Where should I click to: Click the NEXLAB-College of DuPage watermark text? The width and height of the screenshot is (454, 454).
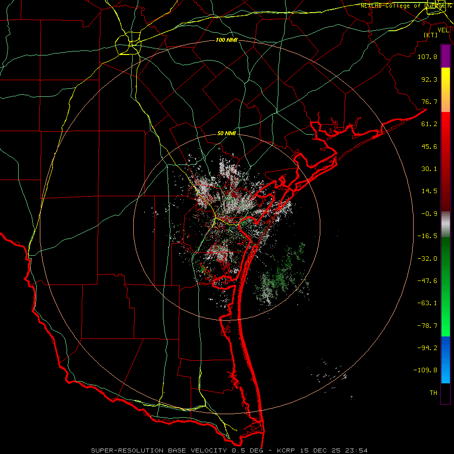[406, 6]
